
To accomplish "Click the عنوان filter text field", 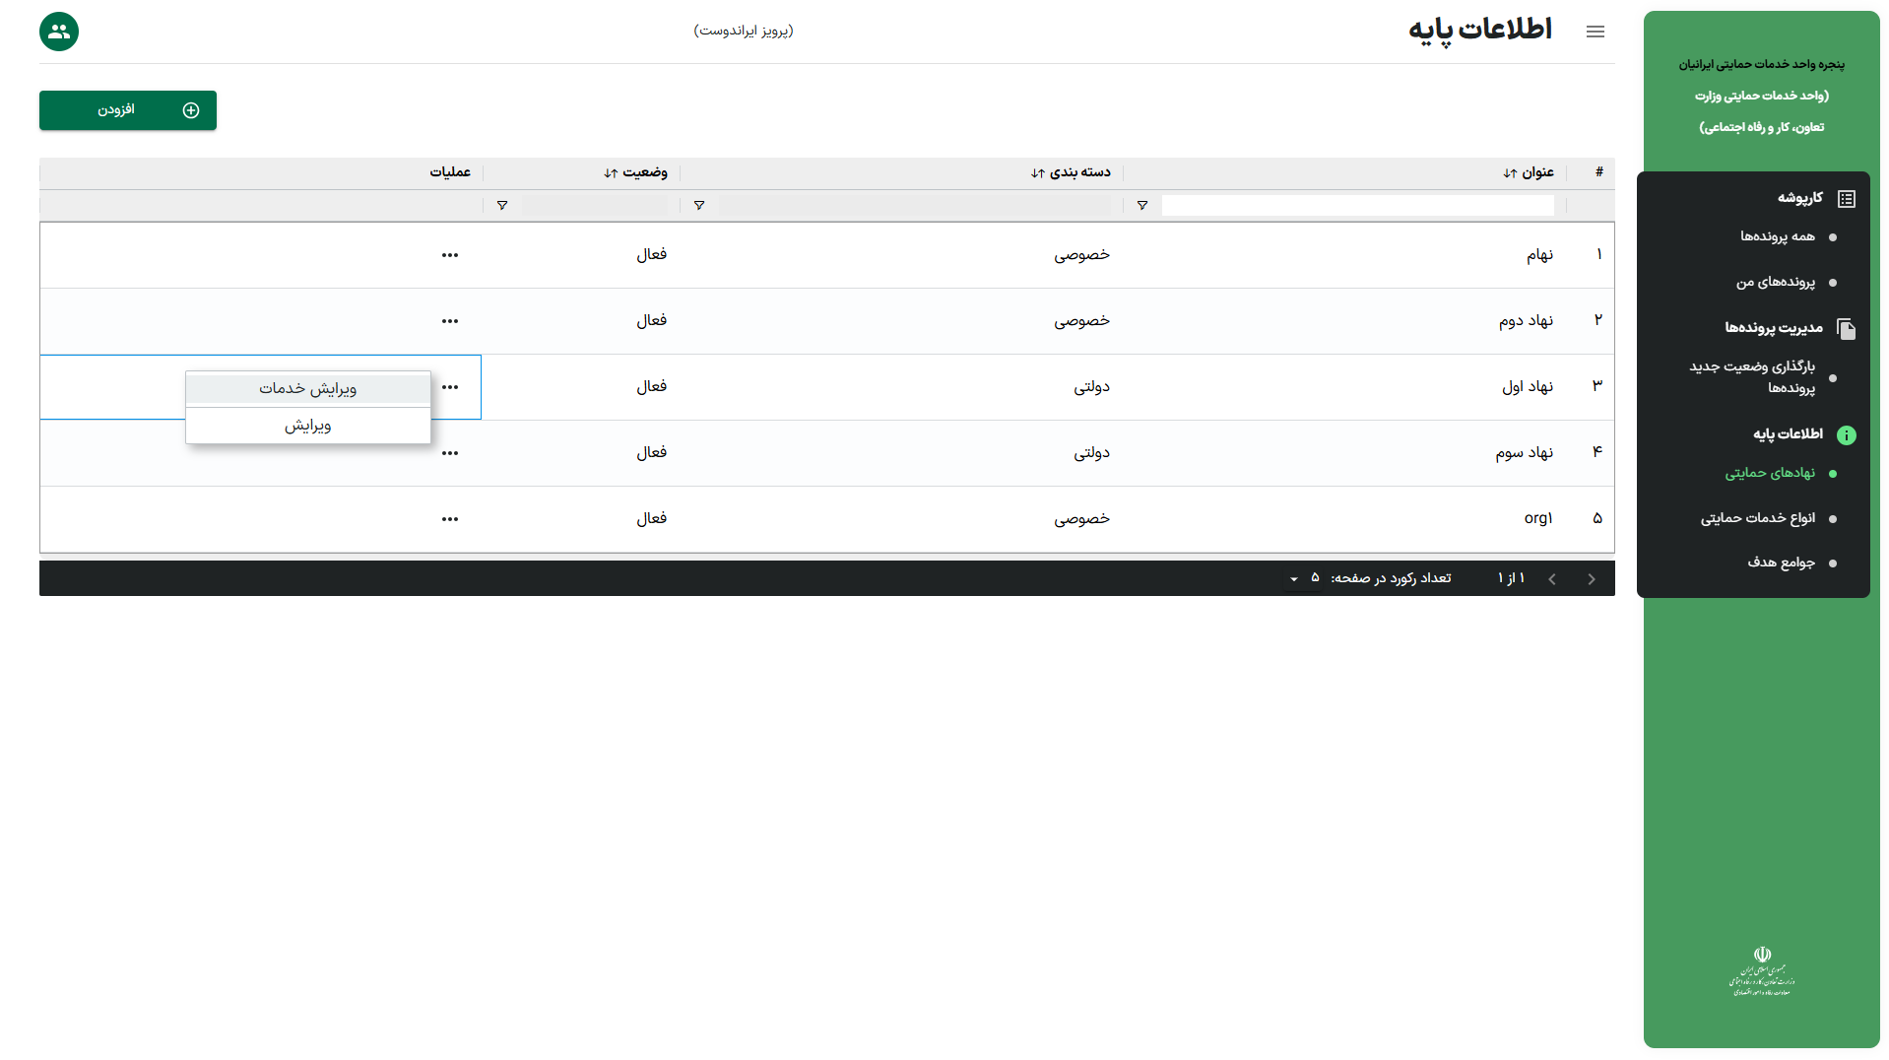I will pos(1357,205).
